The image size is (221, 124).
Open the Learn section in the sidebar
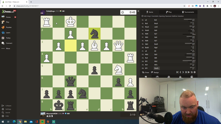8,33
